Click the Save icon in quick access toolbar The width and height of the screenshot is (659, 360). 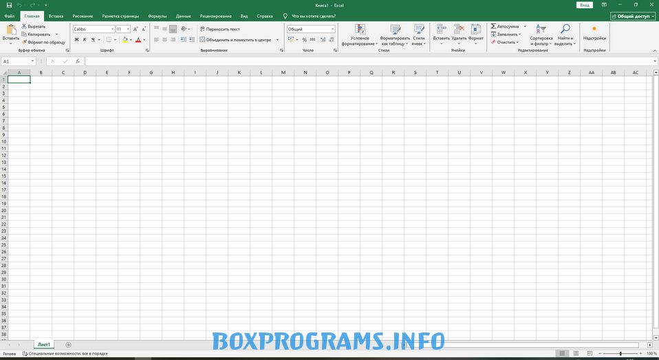[9, 5]
